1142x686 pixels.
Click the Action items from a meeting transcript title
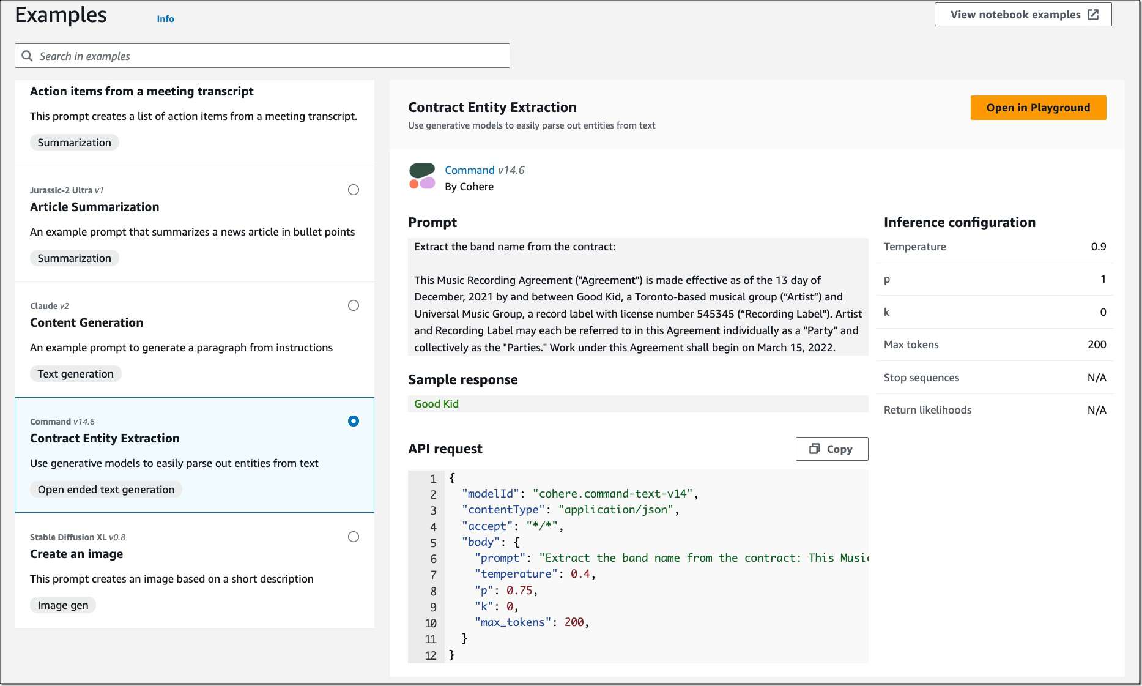click(x=141, y=91)
